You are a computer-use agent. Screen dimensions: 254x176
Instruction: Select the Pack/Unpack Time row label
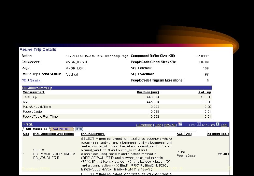pyautogui.click(x=37, y=107)
